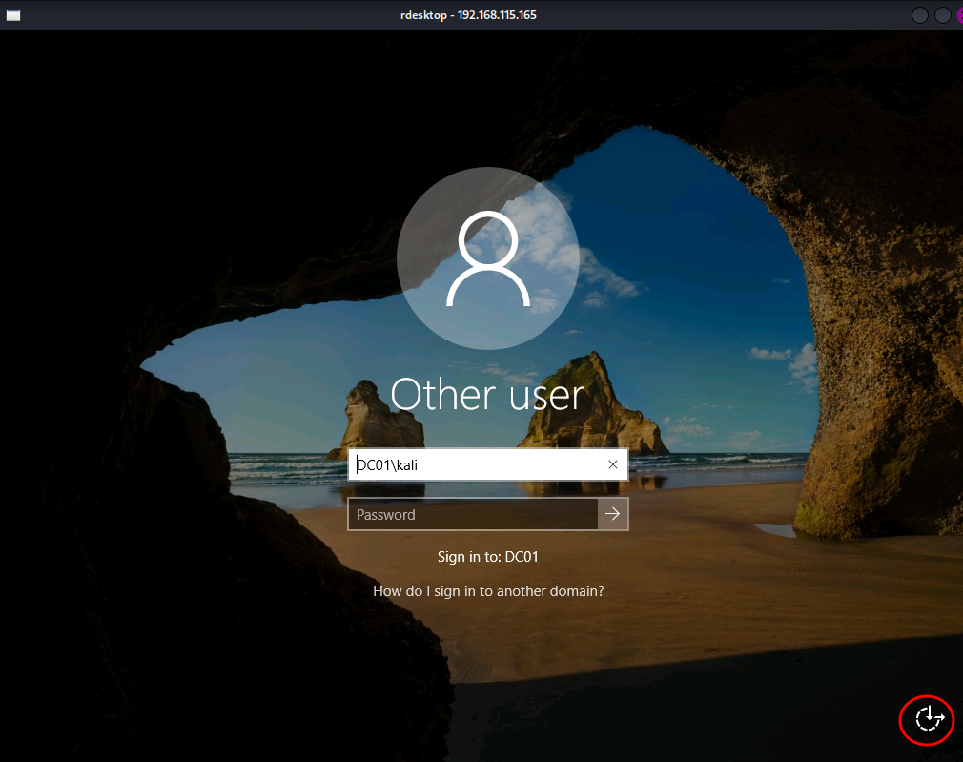The width and height of the screenshot is (963, 762).
Task: Focus the username field showing DC01\kali
Action: [474, 464]
